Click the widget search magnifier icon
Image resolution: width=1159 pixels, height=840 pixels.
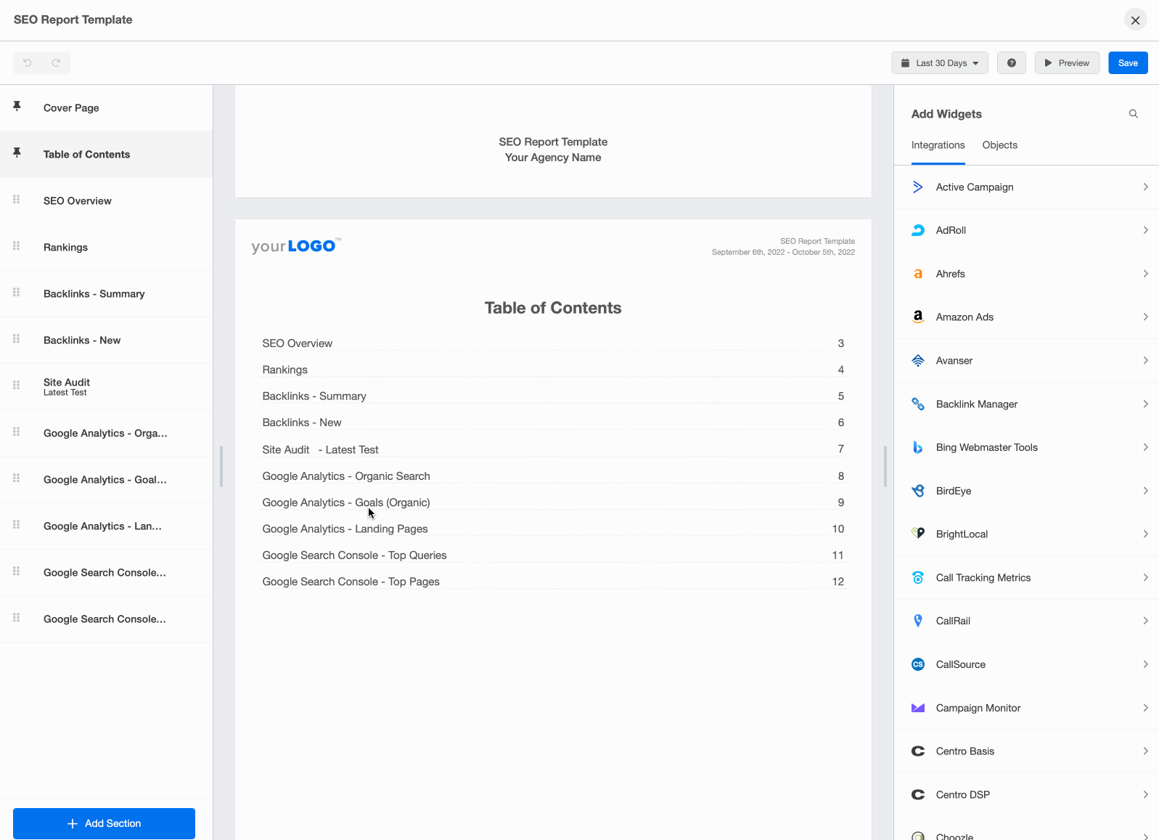1134,114
